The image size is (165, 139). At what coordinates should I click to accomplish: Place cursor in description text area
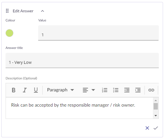[79, 108]
